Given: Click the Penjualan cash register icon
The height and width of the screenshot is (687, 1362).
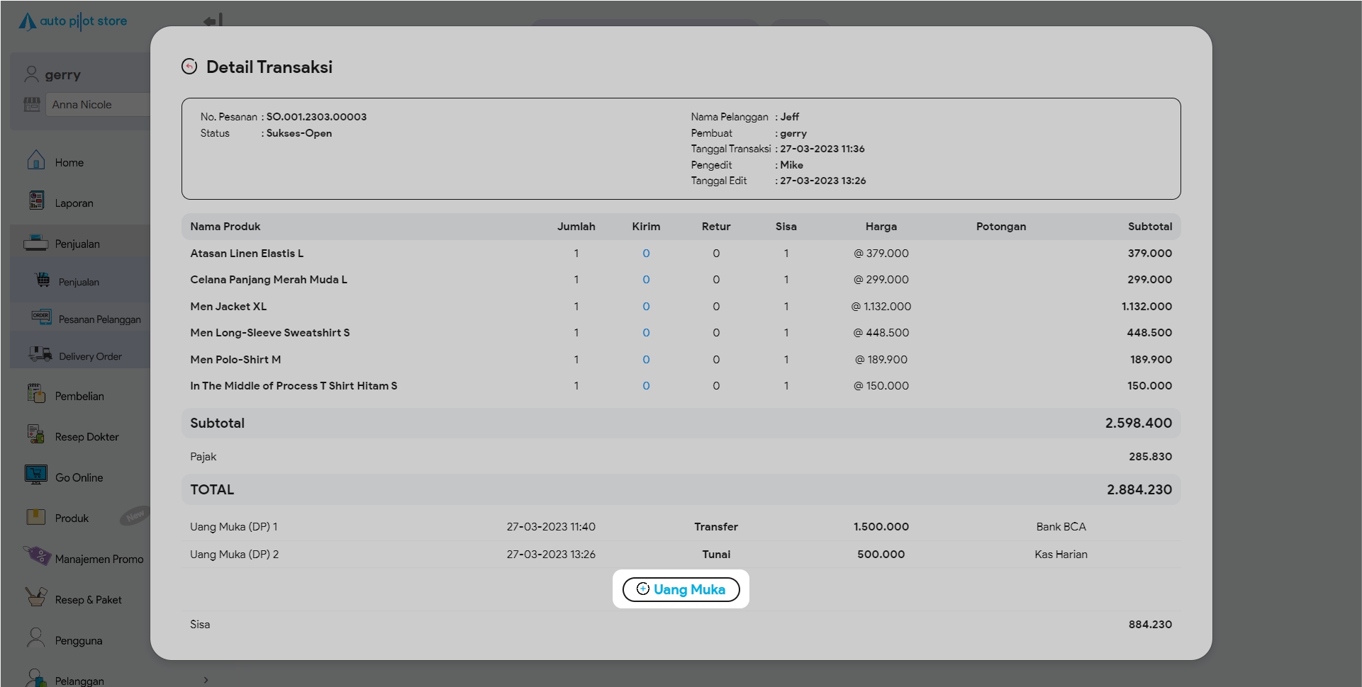Looking at the screenshot, I should tap(35, 243).
